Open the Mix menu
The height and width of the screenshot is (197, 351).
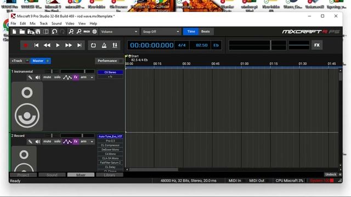tap(33, 24)
